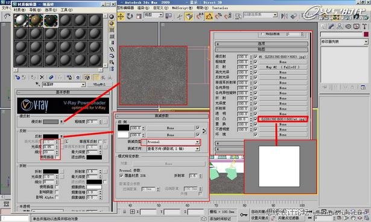Toggle first falloff map enable checkbox
This screenshot has height=222, width=371.
(198, 128)
